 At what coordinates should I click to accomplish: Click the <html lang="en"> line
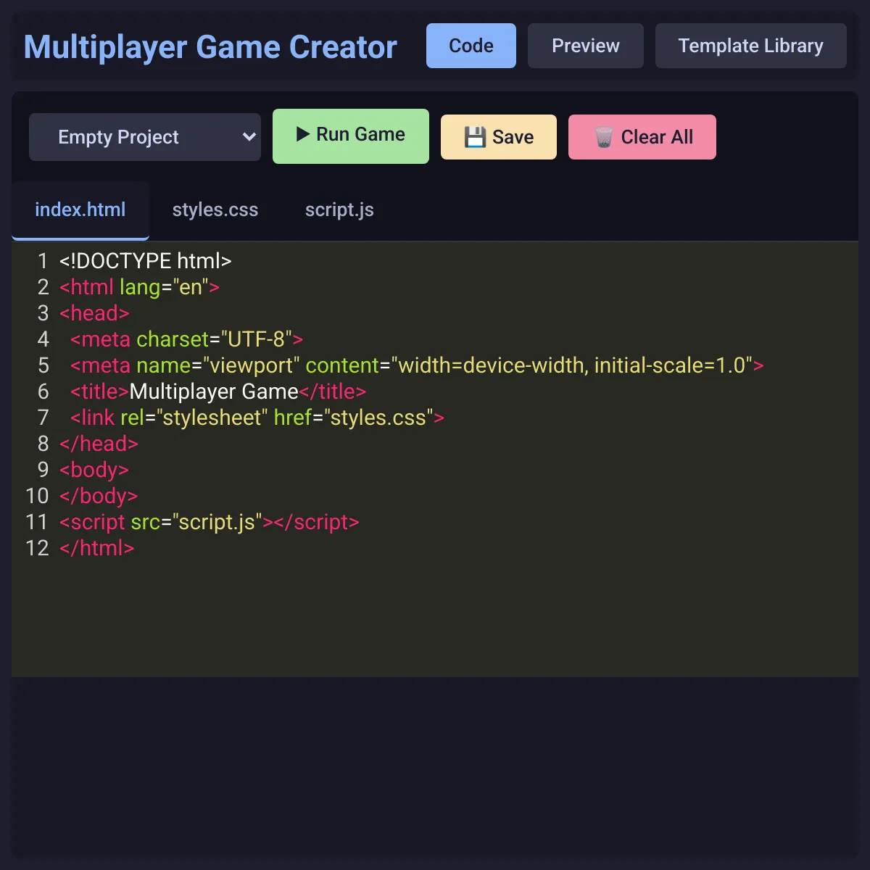click(x=139, y=287)
